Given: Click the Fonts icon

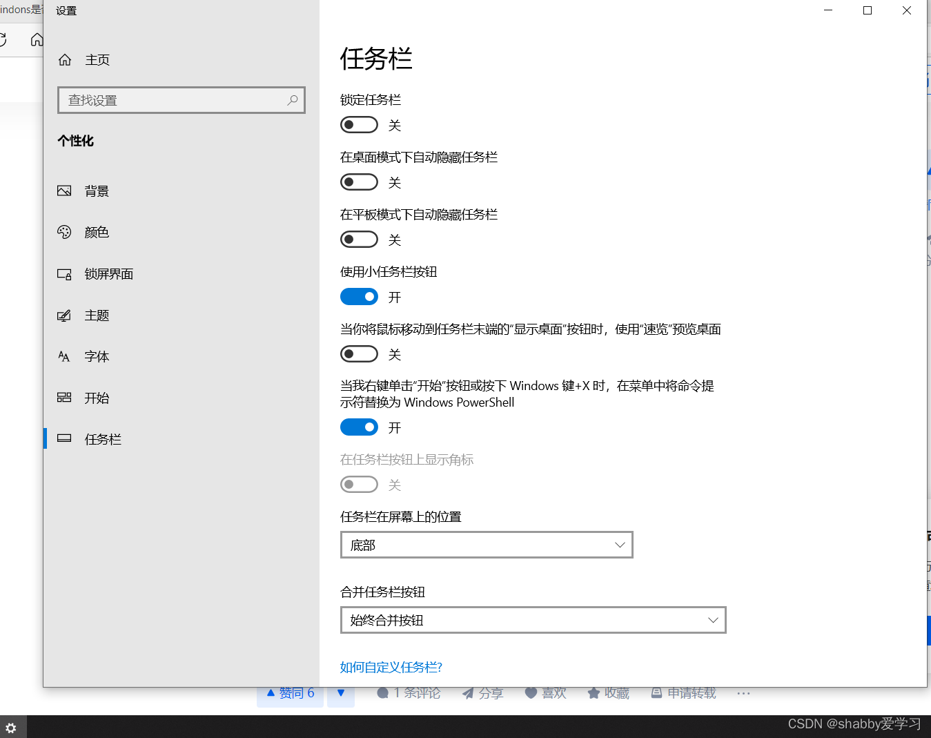Looking at the screenshot, I should coord(64,357).
